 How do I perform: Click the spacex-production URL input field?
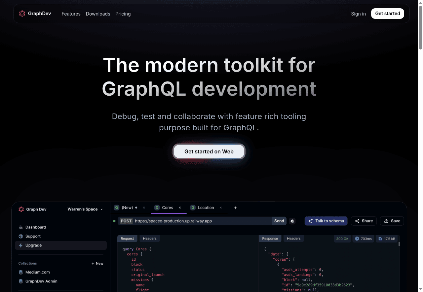coord(198,221)
